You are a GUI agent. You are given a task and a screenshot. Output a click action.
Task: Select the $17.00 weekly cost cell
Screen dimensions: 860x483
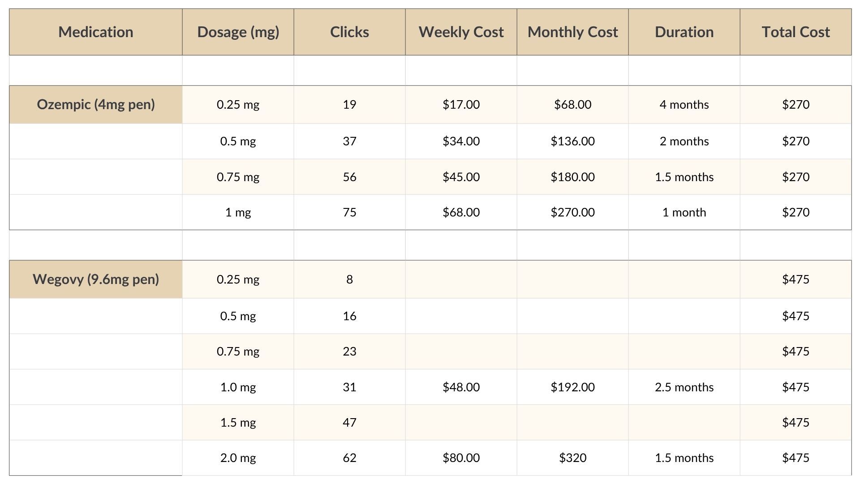coord(461,104)
